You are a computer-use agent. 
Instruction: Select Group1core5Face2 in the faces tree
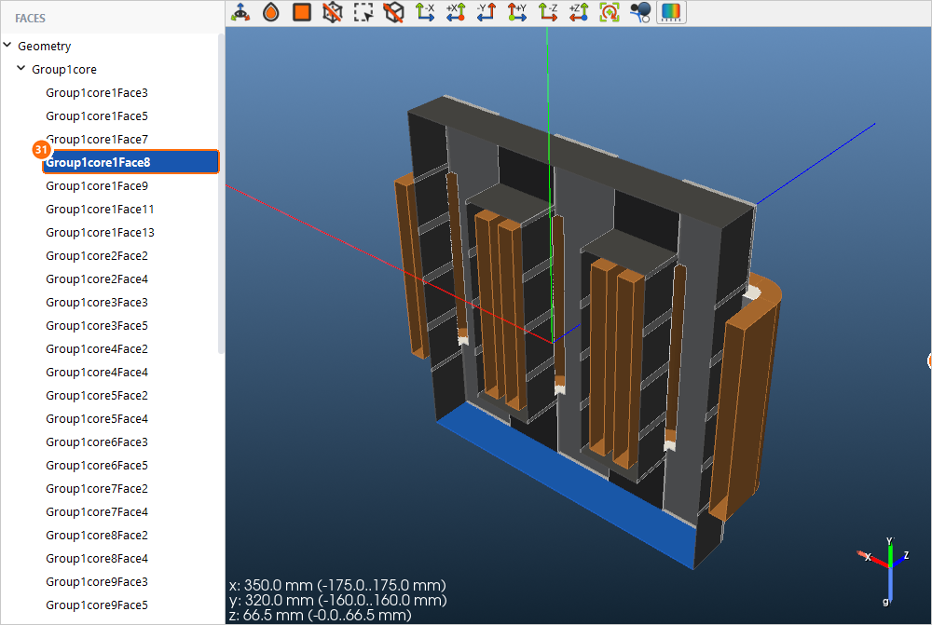click(x=97, y=395)
